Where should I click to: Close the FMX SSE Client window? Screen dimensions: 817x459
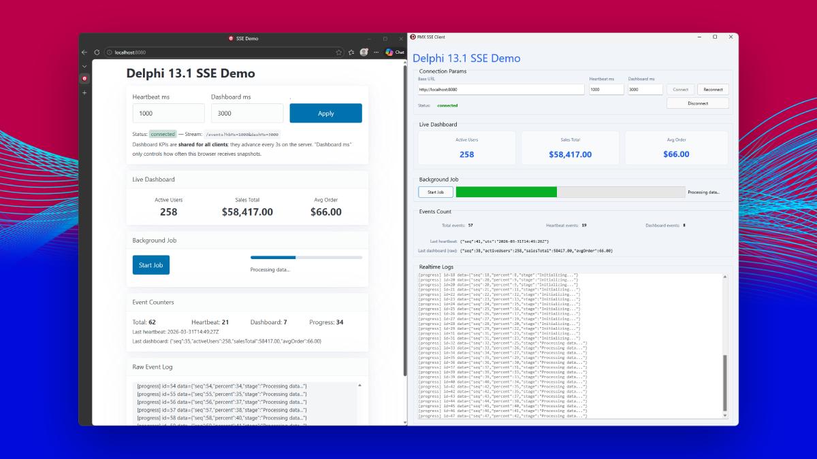point(731,37)
